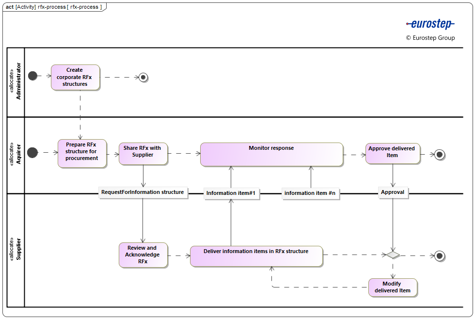475x319 pixels.
Task: Click the eurostep logo
Action: click(x=430, y=23)
